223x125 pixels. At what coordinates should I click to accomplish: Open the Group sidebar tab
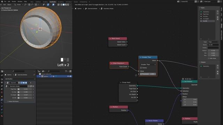(222, 26)
